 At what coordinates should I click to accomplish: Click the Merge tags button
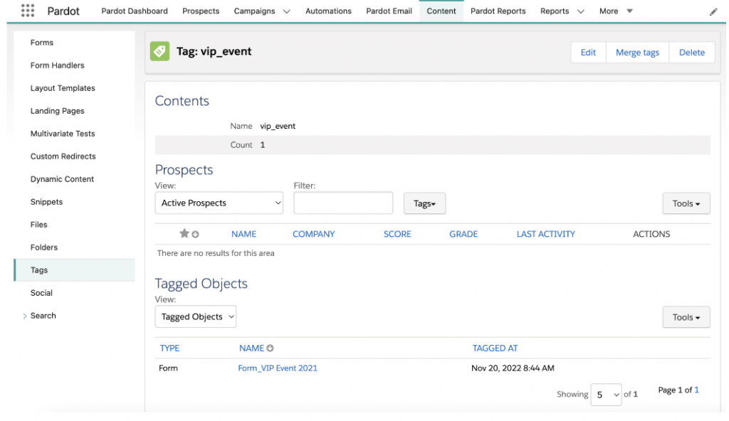637,52
